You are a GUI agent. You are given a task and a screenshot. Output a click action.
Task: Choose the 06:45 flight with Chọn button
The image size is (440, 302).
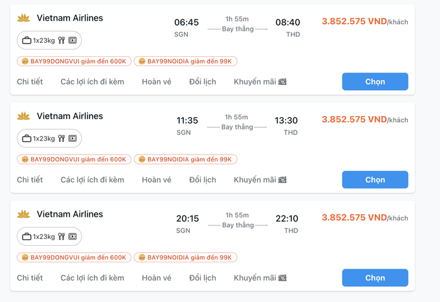pos(375,82)
